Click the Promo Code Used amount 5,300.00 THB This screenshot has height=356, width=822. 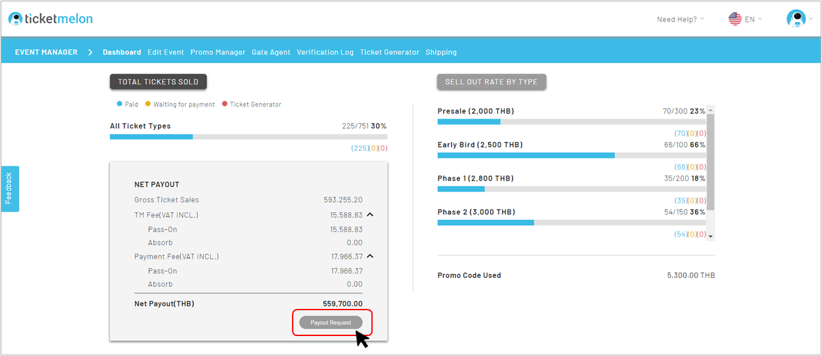point(691,275)
